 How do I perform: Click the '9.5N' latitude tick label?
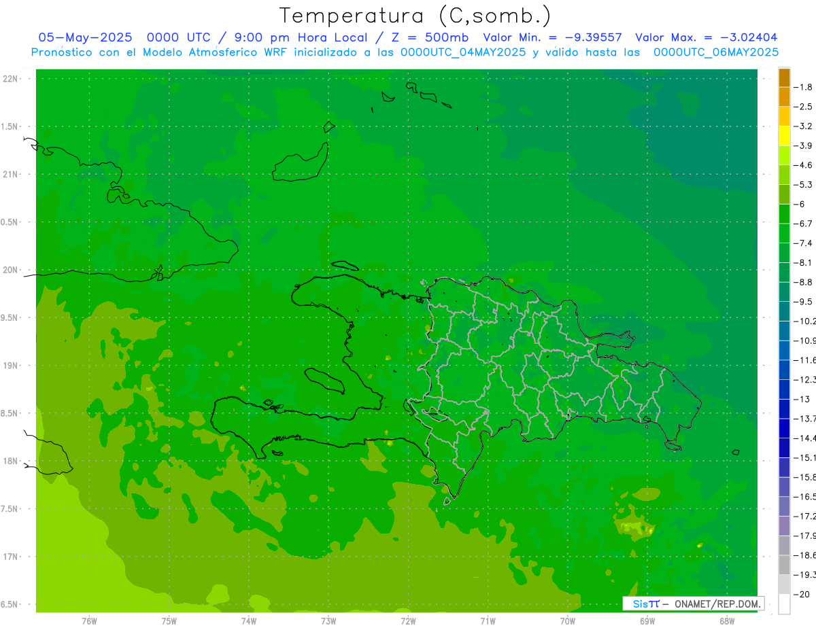(10, 318)
